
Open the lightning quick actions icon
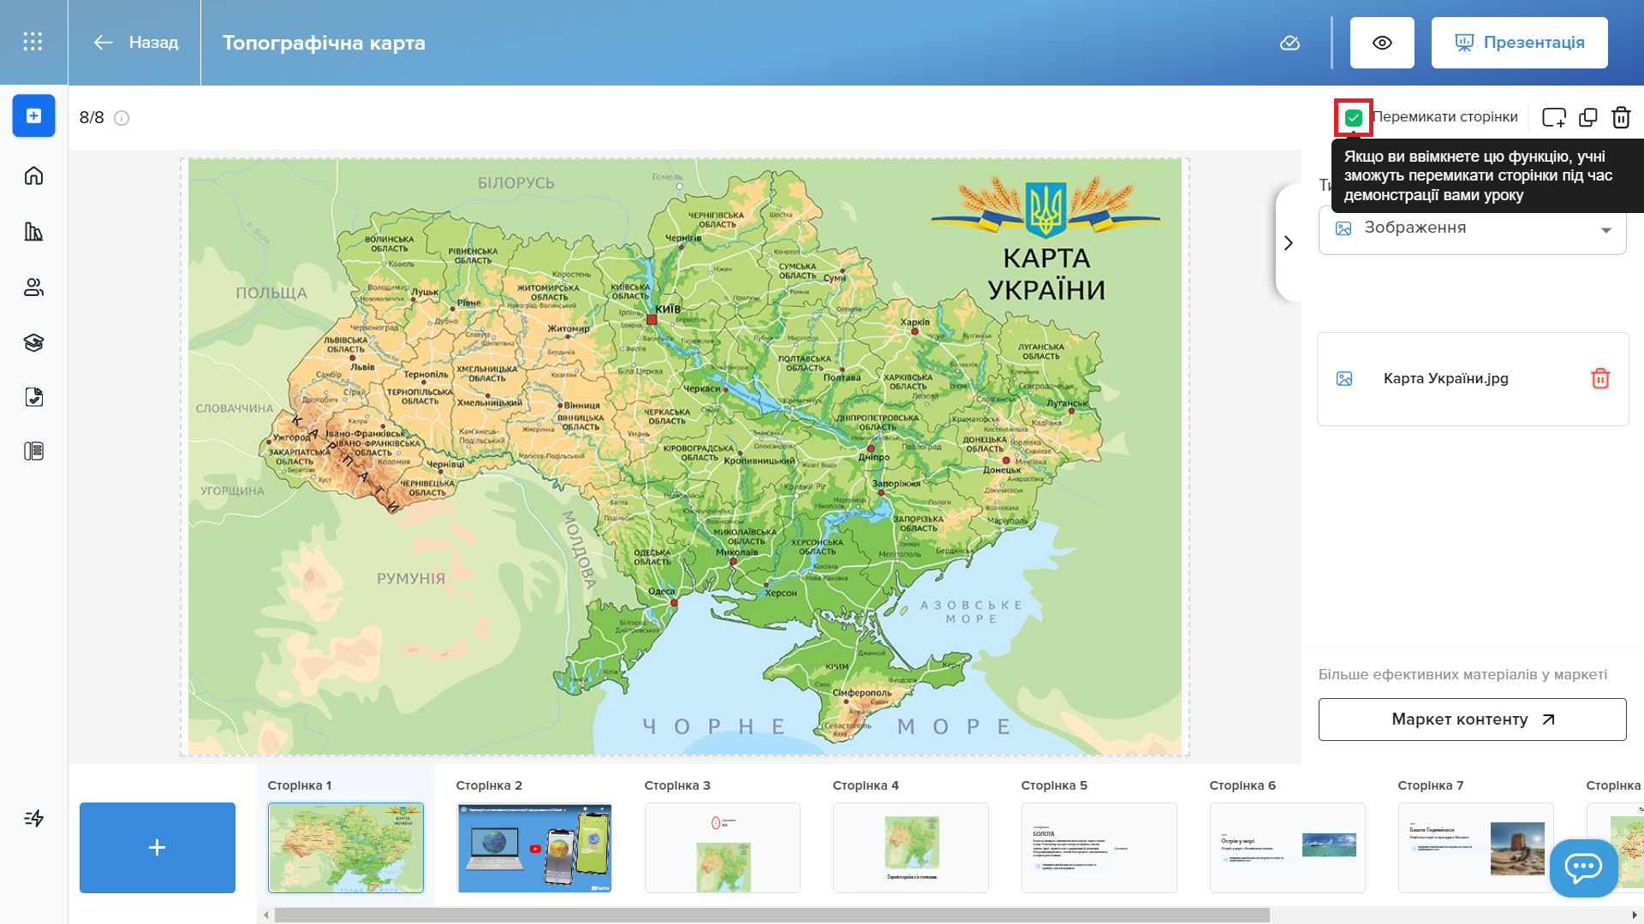coord(33,818)
